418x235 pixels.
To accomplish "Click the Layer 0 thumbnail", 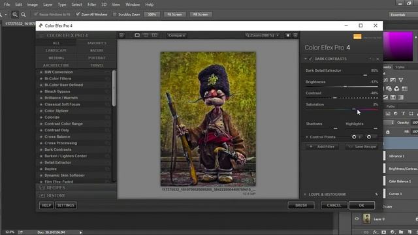I will click(x=367, y=219).
